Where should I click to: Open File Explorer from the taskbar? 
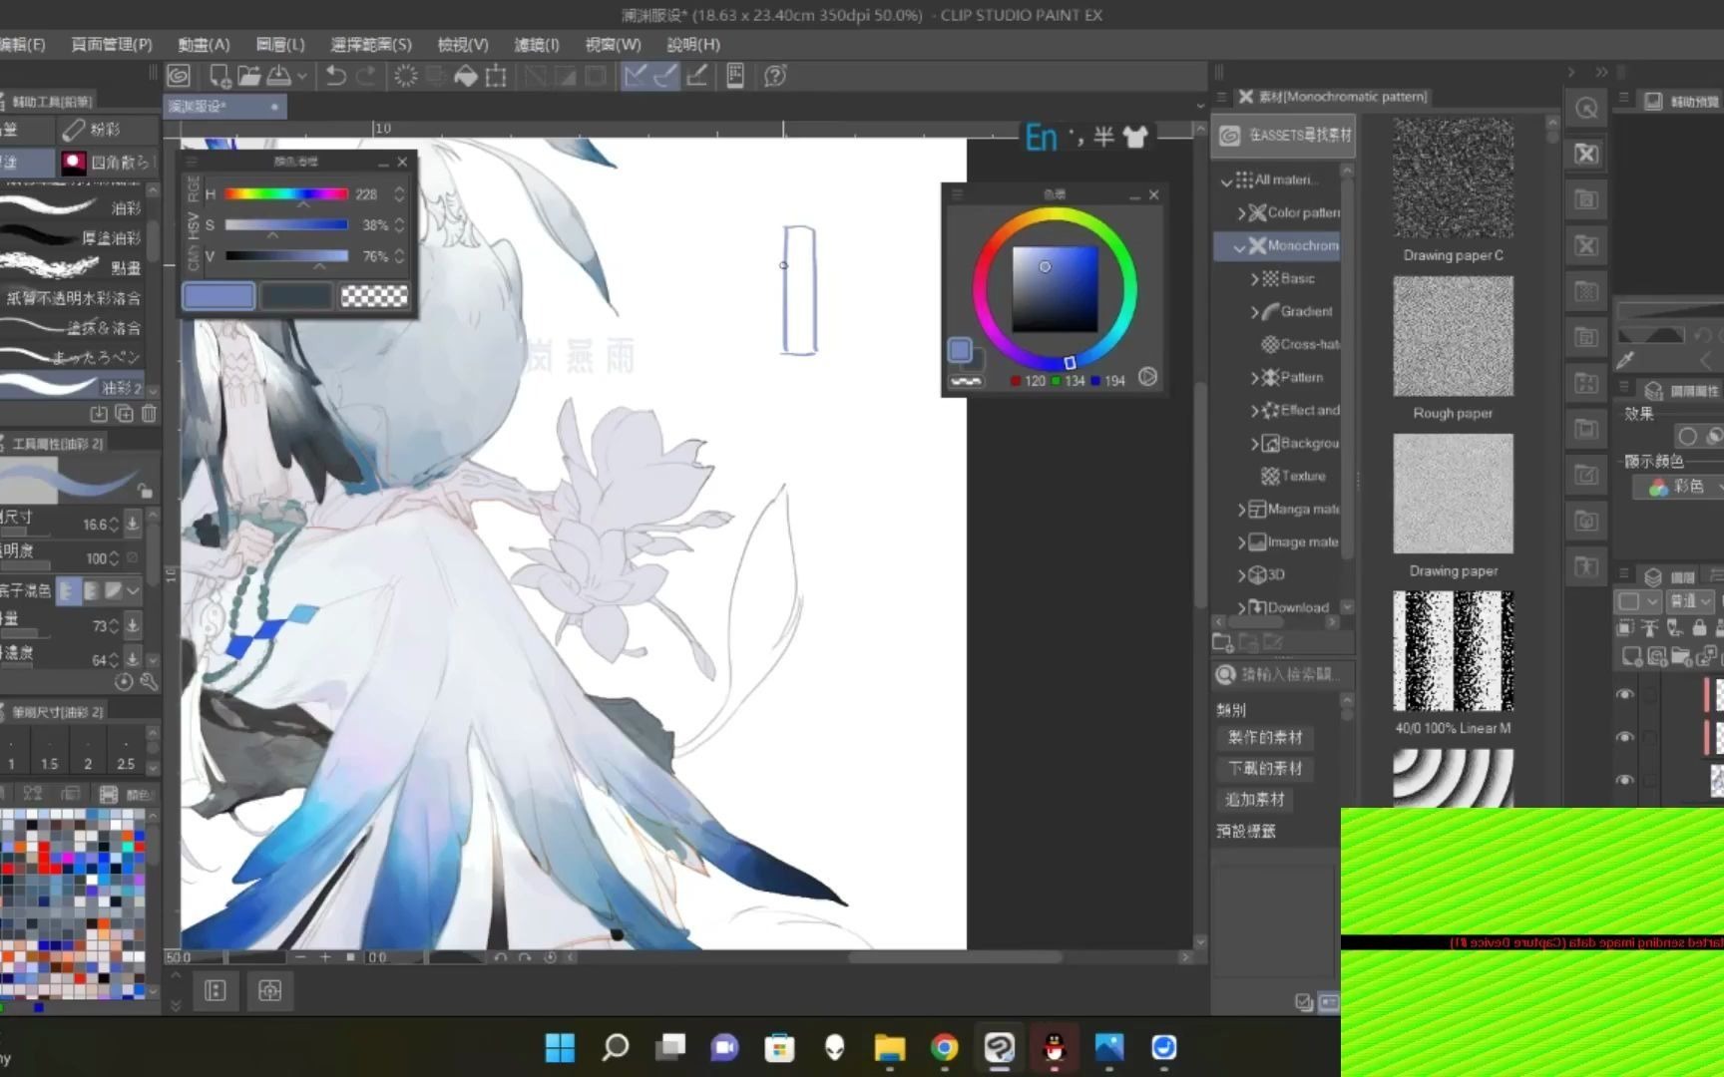click(x=889, y=1047)
